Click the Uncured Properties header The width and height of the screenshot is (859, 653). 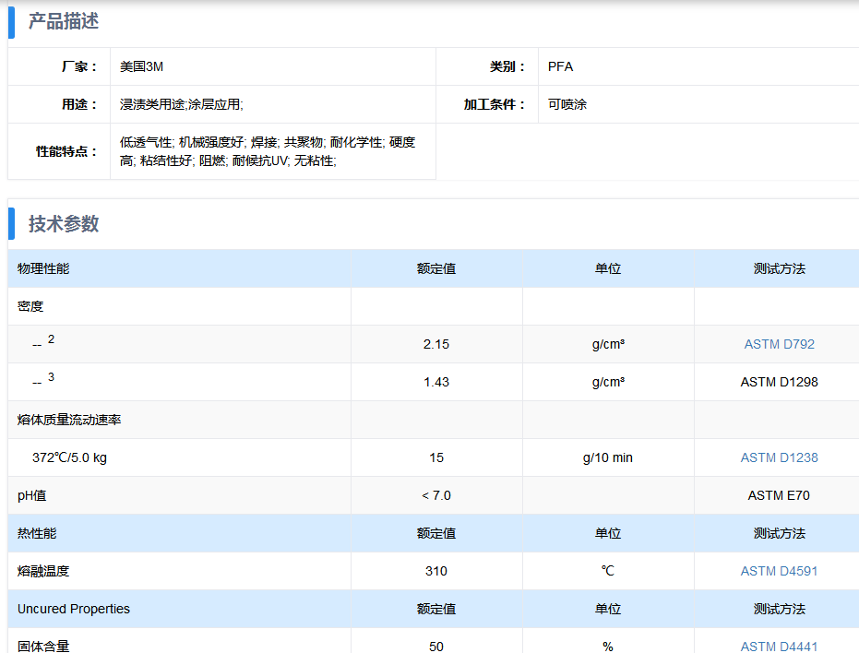coord(74,609)
